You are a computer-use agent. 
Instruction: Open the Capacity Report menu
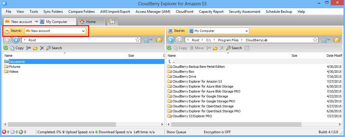[211, 12]
